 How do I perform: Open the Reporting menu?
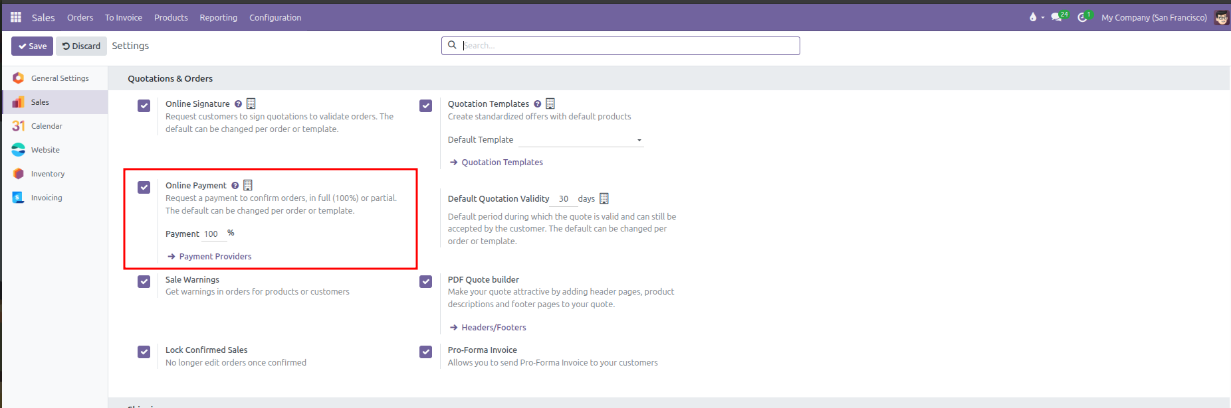click(x=219, y=18)
